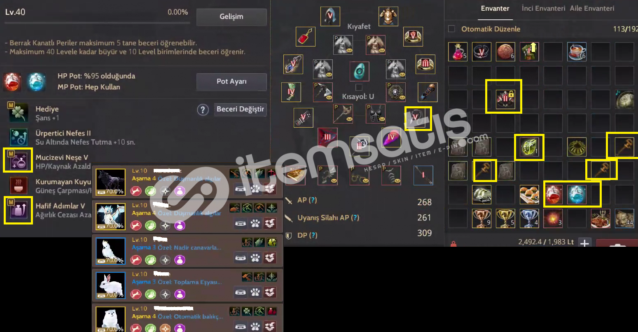Select the Envanter tab
This screenshot has height=332, width=638.
coord(495,8)
